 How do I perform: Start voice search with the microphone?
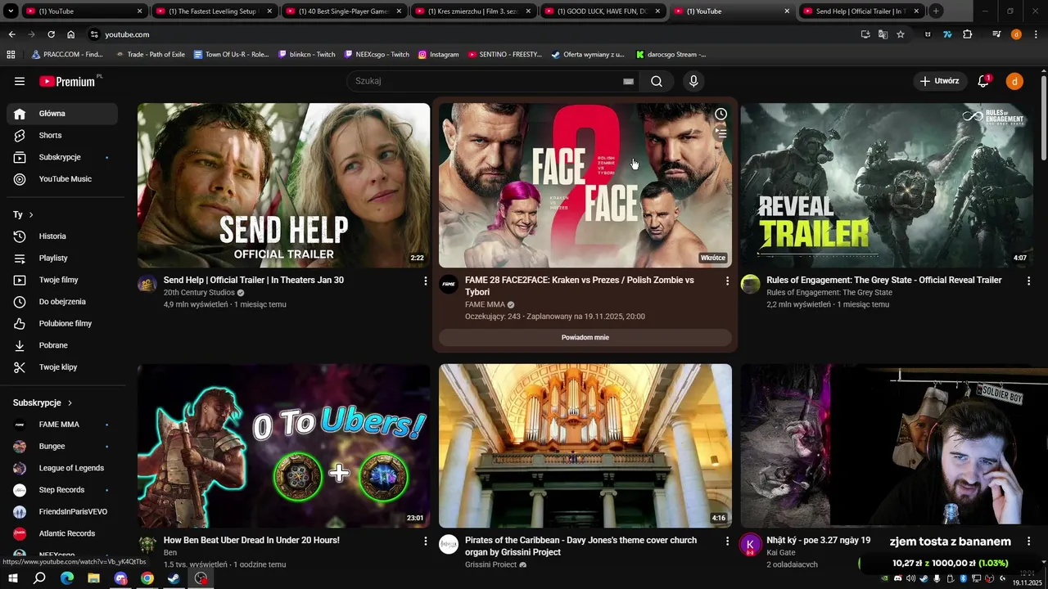tap(693, 81)
